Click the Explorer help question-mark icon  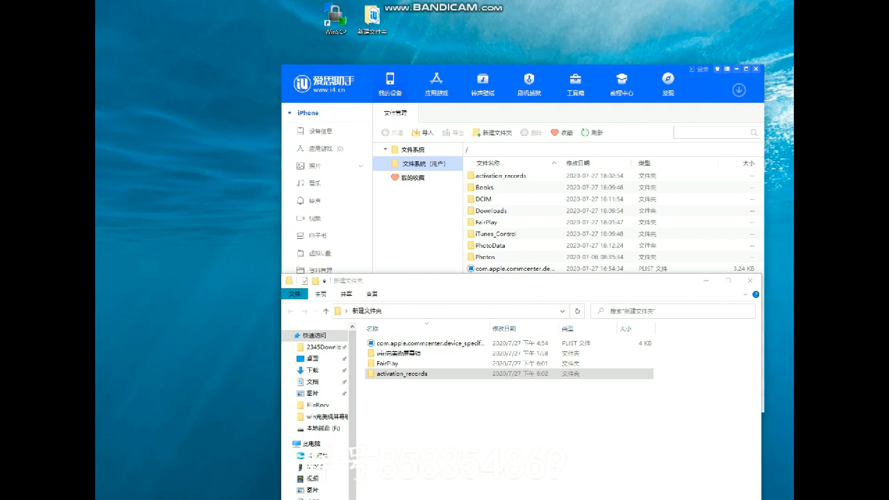click(x=756, y=294)
